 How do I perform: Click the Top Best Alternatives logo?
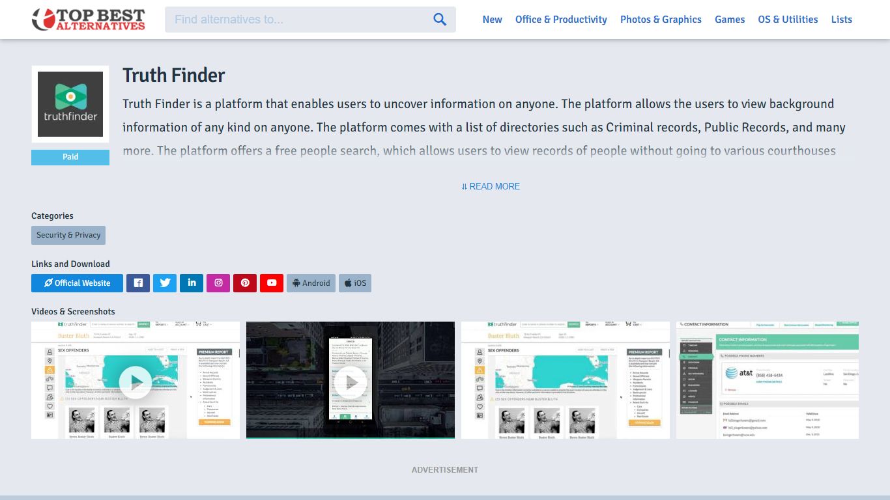coord(89,20)
